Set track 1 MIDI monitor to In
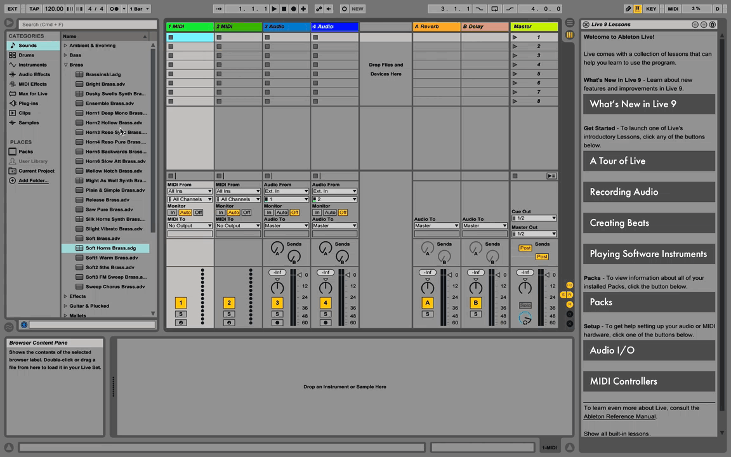The image size is (731, 457). [x=173, y=213]
